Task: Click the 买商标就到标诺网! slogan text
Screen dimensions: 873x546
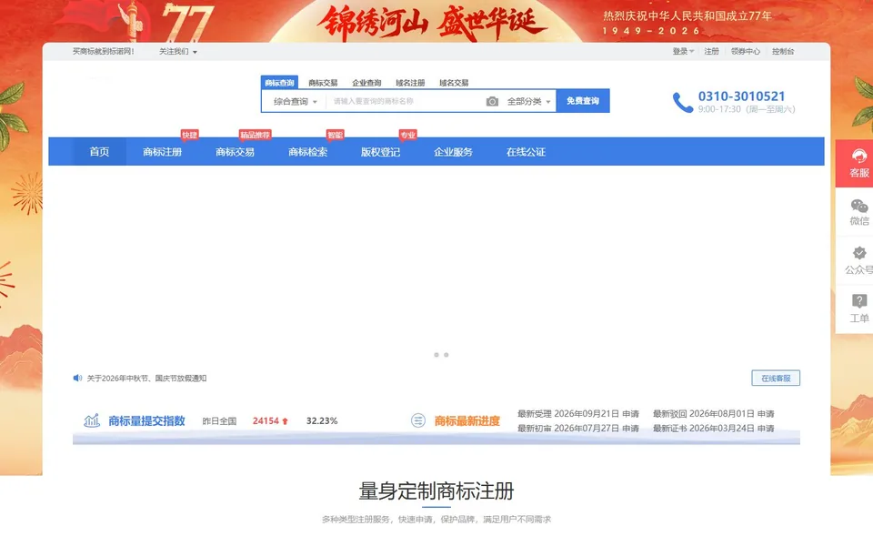Action: [104, 51]
